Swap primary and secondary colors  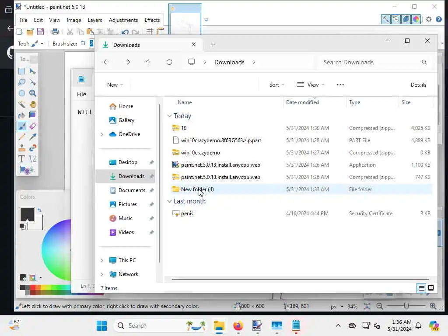[x=39, y=210]
